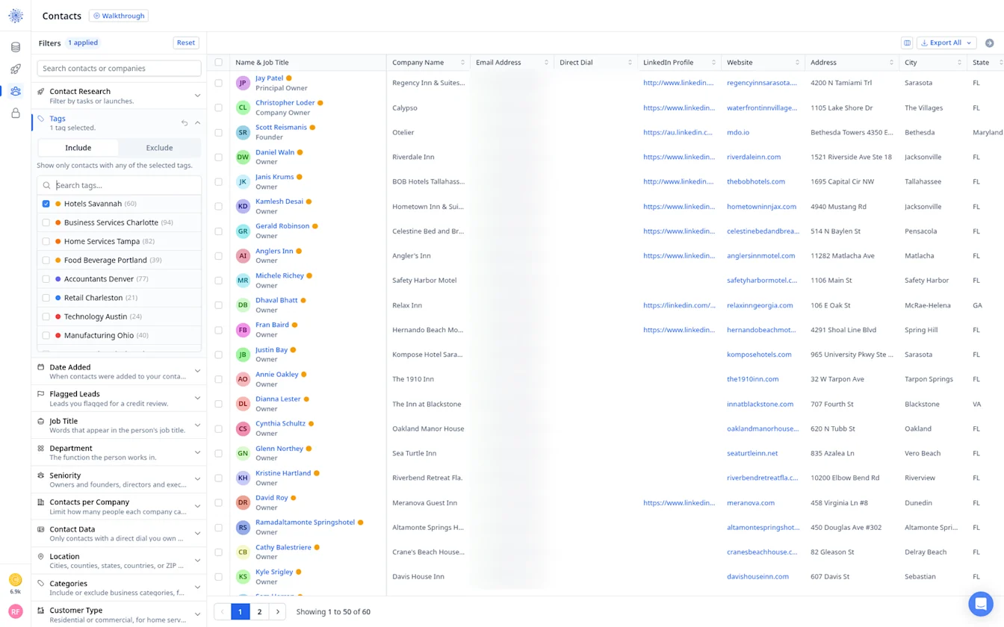
Task: Uncheck the Hotels Savannah tag
Action: (x=46, y=204)
